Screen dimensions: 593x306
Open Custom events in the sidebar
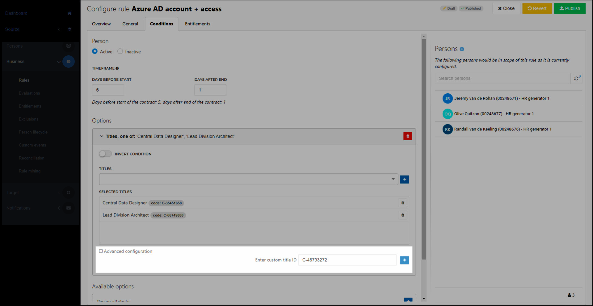point(32,145)
